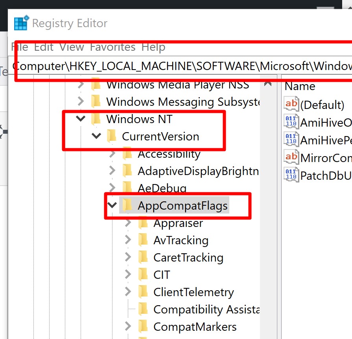Collapse CurrentVersion using its chevron
The width and height of the screenshot is (352, 339).
tap(96, 136)
